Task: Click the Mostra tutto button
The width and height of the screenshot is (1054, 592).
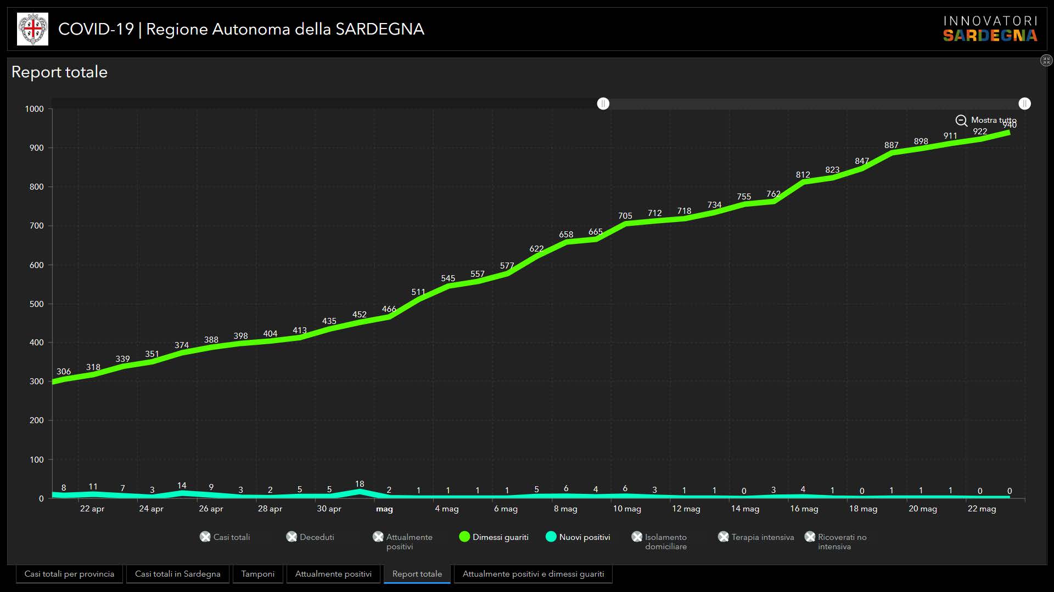Action: click(993, 120)
